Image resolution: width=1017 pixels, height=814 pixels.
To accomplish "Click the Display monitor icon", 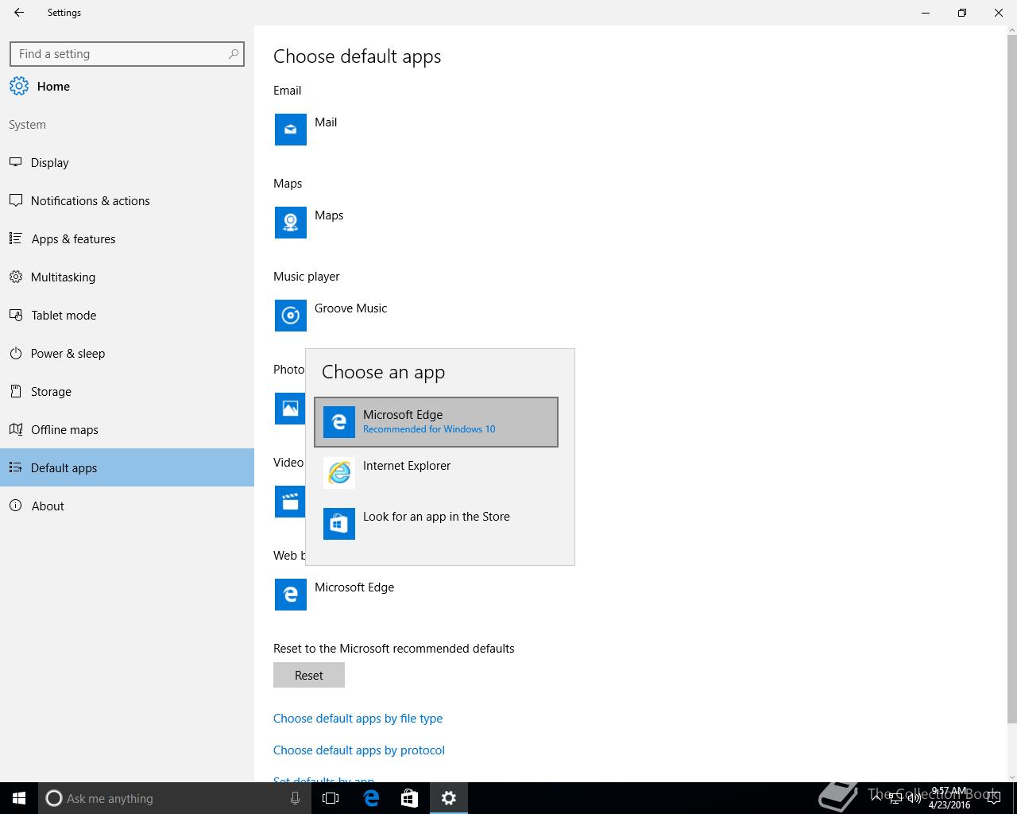I will click(15, 162).
